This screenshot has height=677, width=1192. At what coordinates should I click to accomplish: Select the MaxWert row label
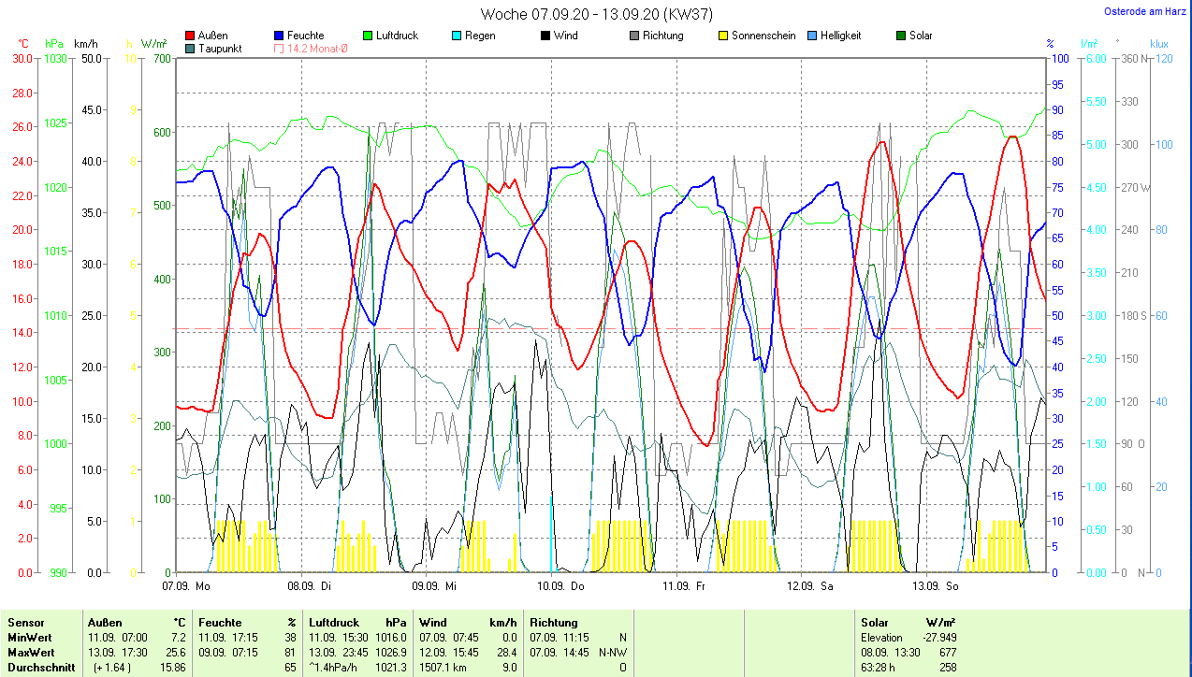pyautogui.click(x=31, y=652)
